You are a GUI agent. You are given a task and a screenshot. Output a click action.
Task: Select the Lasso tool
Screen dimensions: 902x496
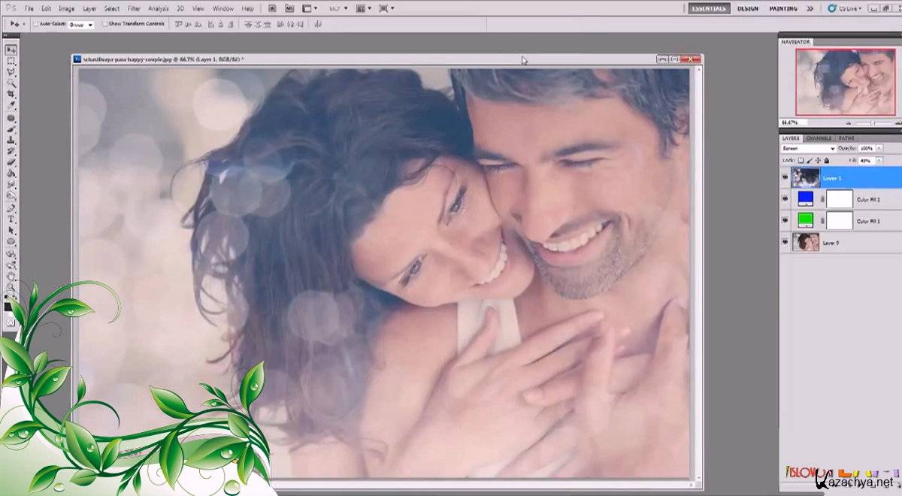[11, 72]
